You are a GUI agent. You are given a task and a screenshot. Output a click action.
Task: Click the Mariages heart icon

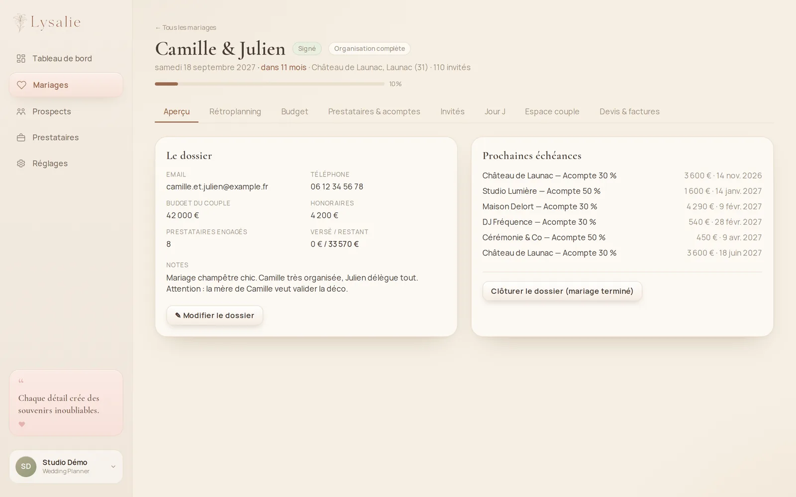(21, 85)
